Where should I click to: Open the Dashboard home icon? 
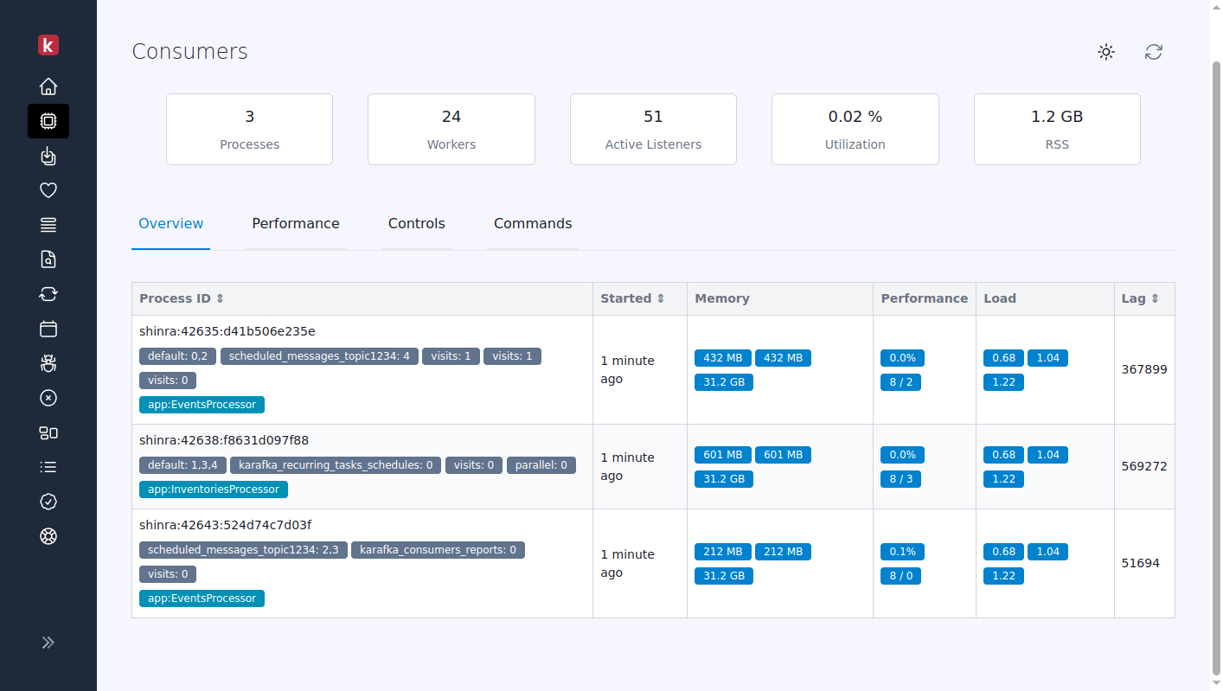(x=48, y=86)
